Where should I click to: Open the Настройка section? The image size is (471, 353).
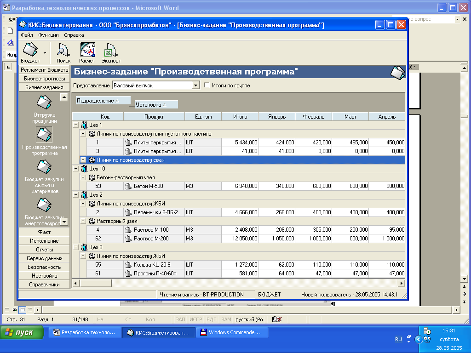click(x=45, y=276)
